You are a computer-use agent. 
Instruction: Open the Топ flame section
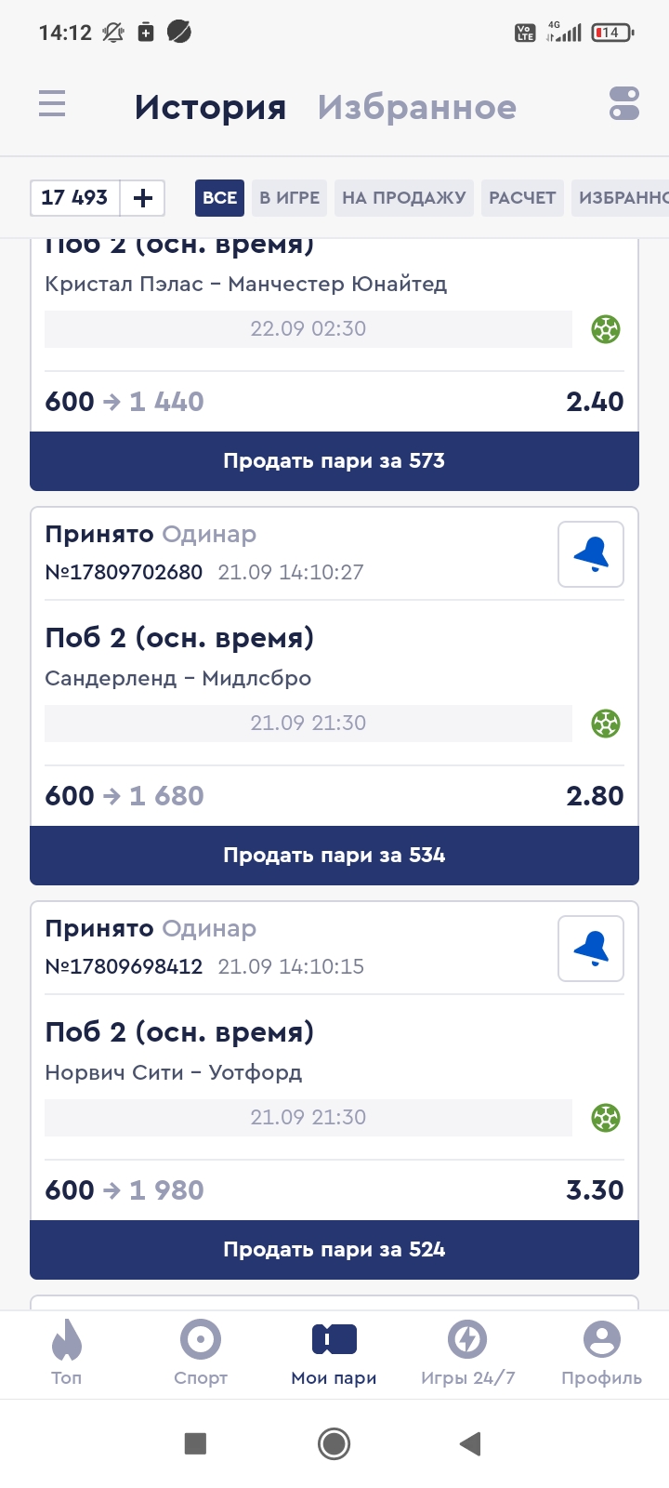(67, 1352)
